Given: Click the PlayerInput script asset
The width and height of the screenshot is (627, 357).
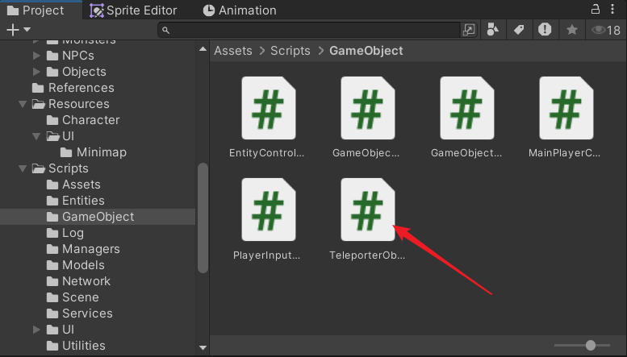Looking at the screenshot, I should [268, 210].
